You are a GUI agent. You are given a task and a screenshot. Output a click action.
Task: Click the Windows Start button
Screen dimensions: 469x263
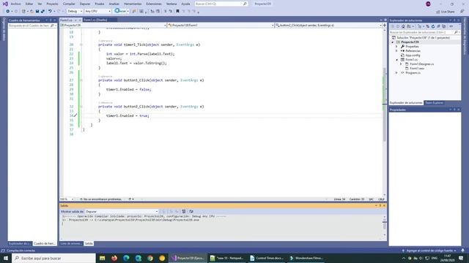[6, 258]
